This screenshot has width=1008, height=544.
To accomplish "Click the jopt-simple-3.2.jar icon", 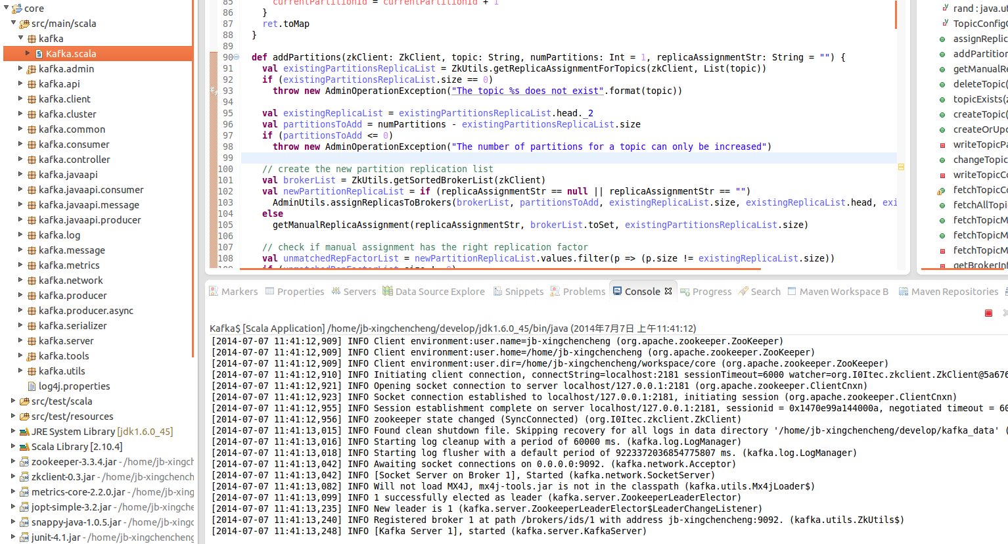I will (24, 507).
